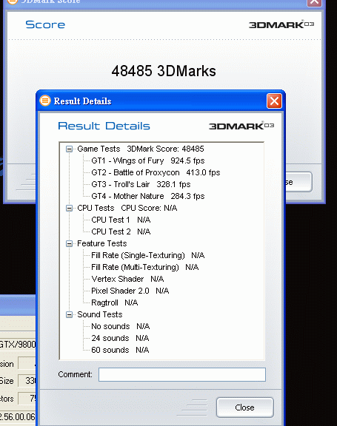Click the Close button in Result Details
This screenshot has height=426, width=337.
point(245,408)
